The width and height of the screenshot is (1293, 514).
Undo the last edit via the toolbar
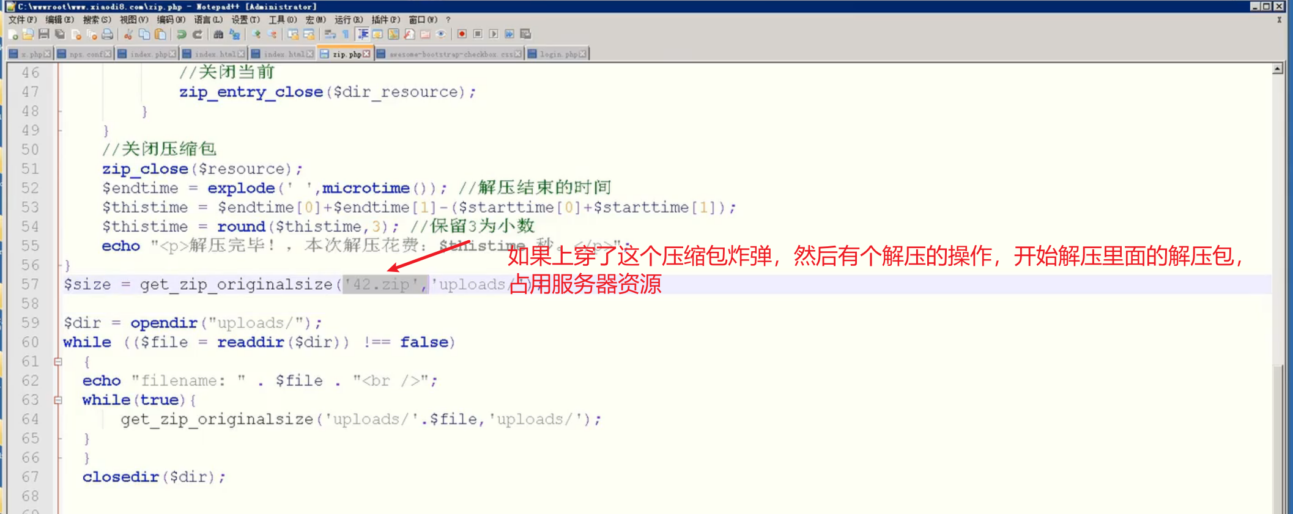(x=182, y=35)
